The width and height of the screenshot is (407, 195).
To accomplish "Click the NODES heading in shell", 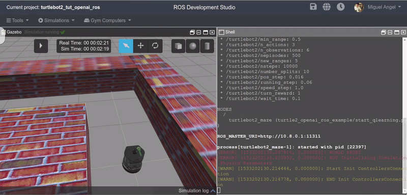I will click(224, 109).
